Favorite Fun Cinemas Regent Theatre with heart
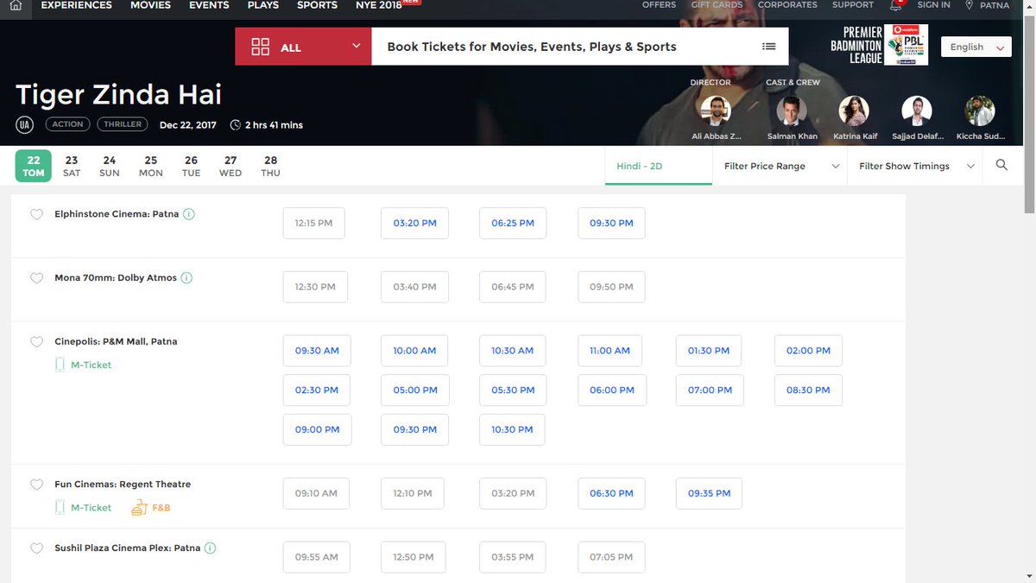 point(36,485)
